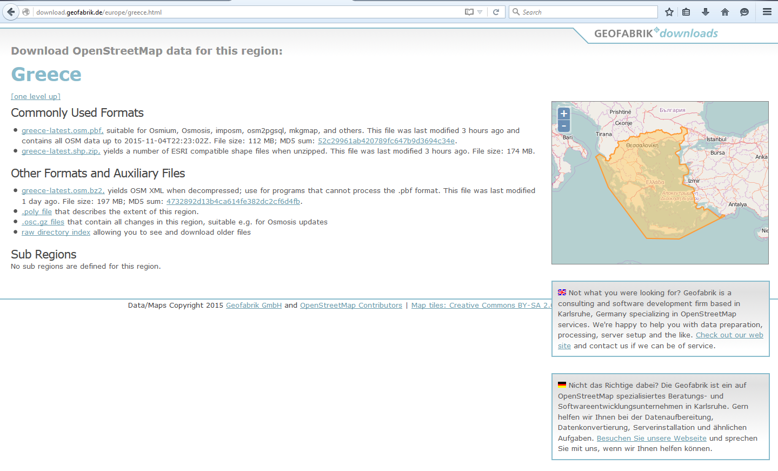Click the UK flag icon
Image resolution: width=778 pixels, height=471 pixels.
(x=562, y=293)
